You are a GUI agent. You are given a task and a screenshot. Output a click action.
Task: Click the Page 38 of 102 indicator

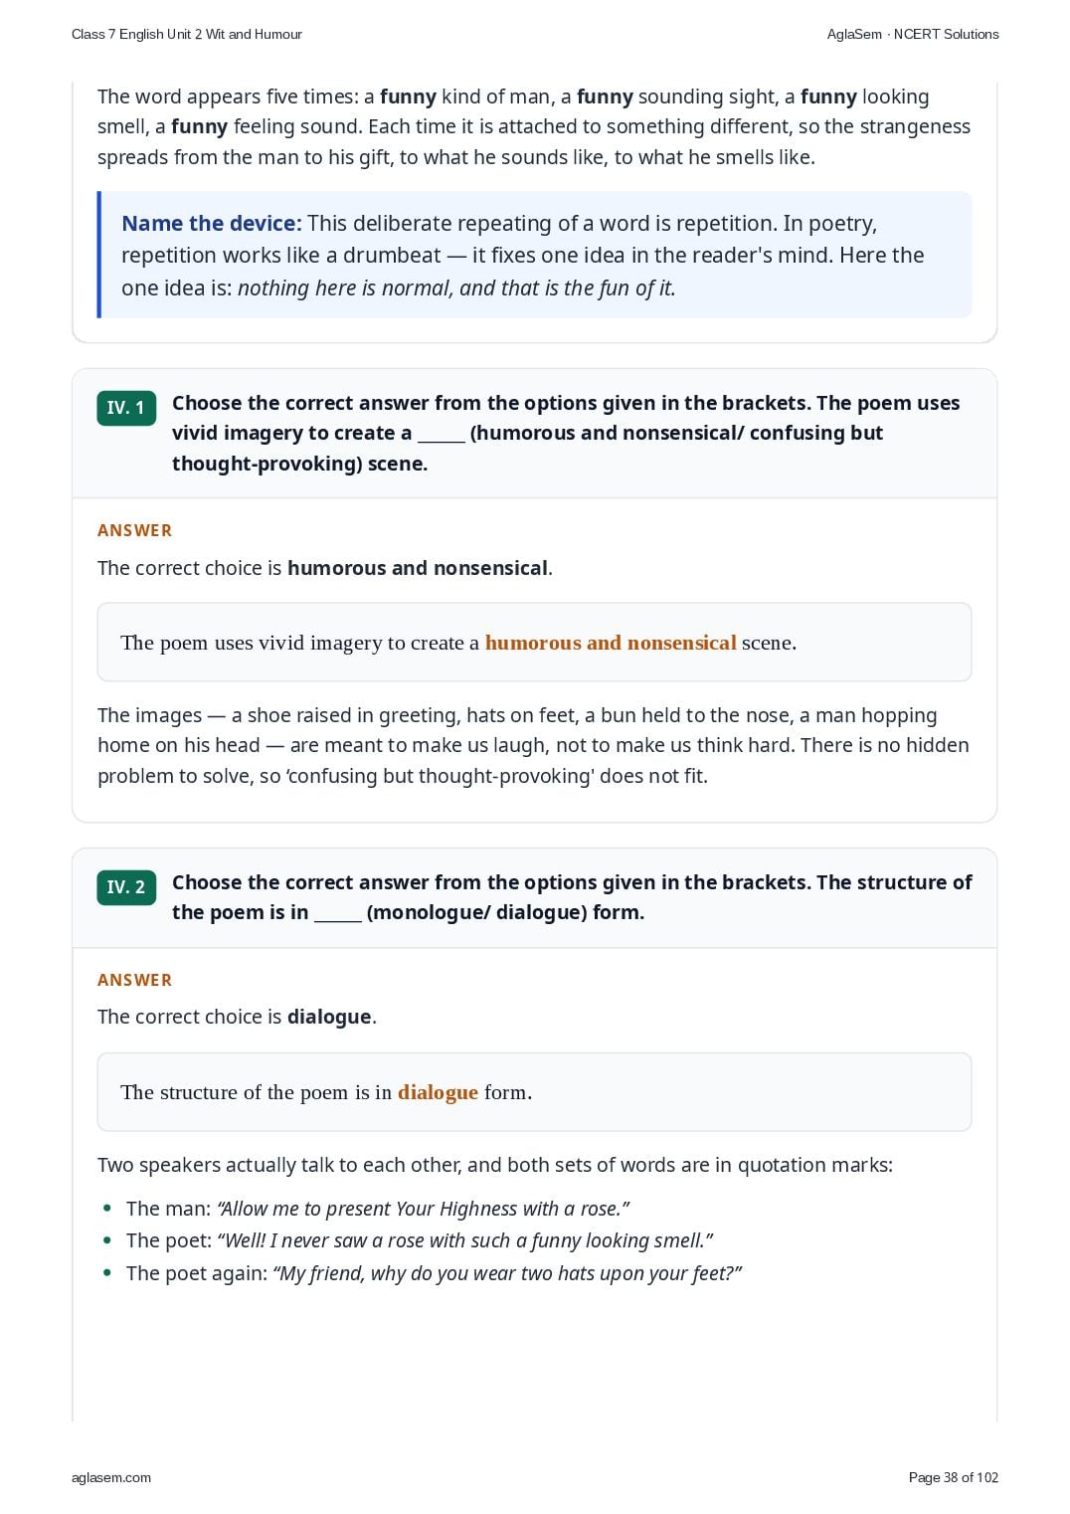(953, 1477)
